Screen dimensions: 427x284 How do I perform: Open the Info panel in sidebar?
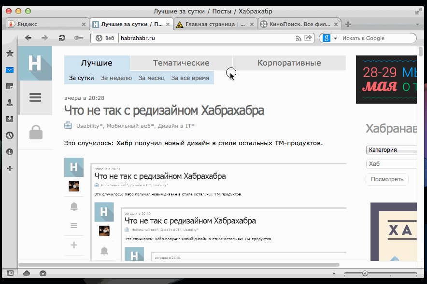[x=10, y=152]
